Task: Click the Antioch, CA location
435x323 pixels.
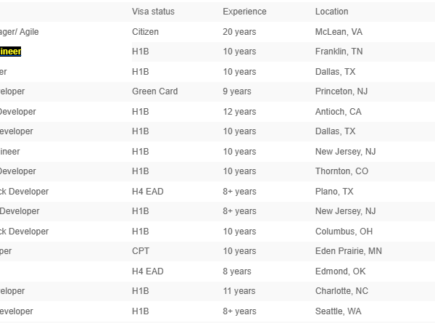Action: pos(338,112)
